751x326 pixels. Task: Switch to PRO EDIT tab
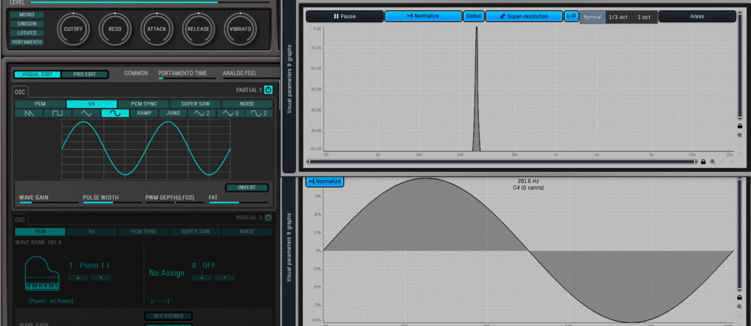point(83,74)
